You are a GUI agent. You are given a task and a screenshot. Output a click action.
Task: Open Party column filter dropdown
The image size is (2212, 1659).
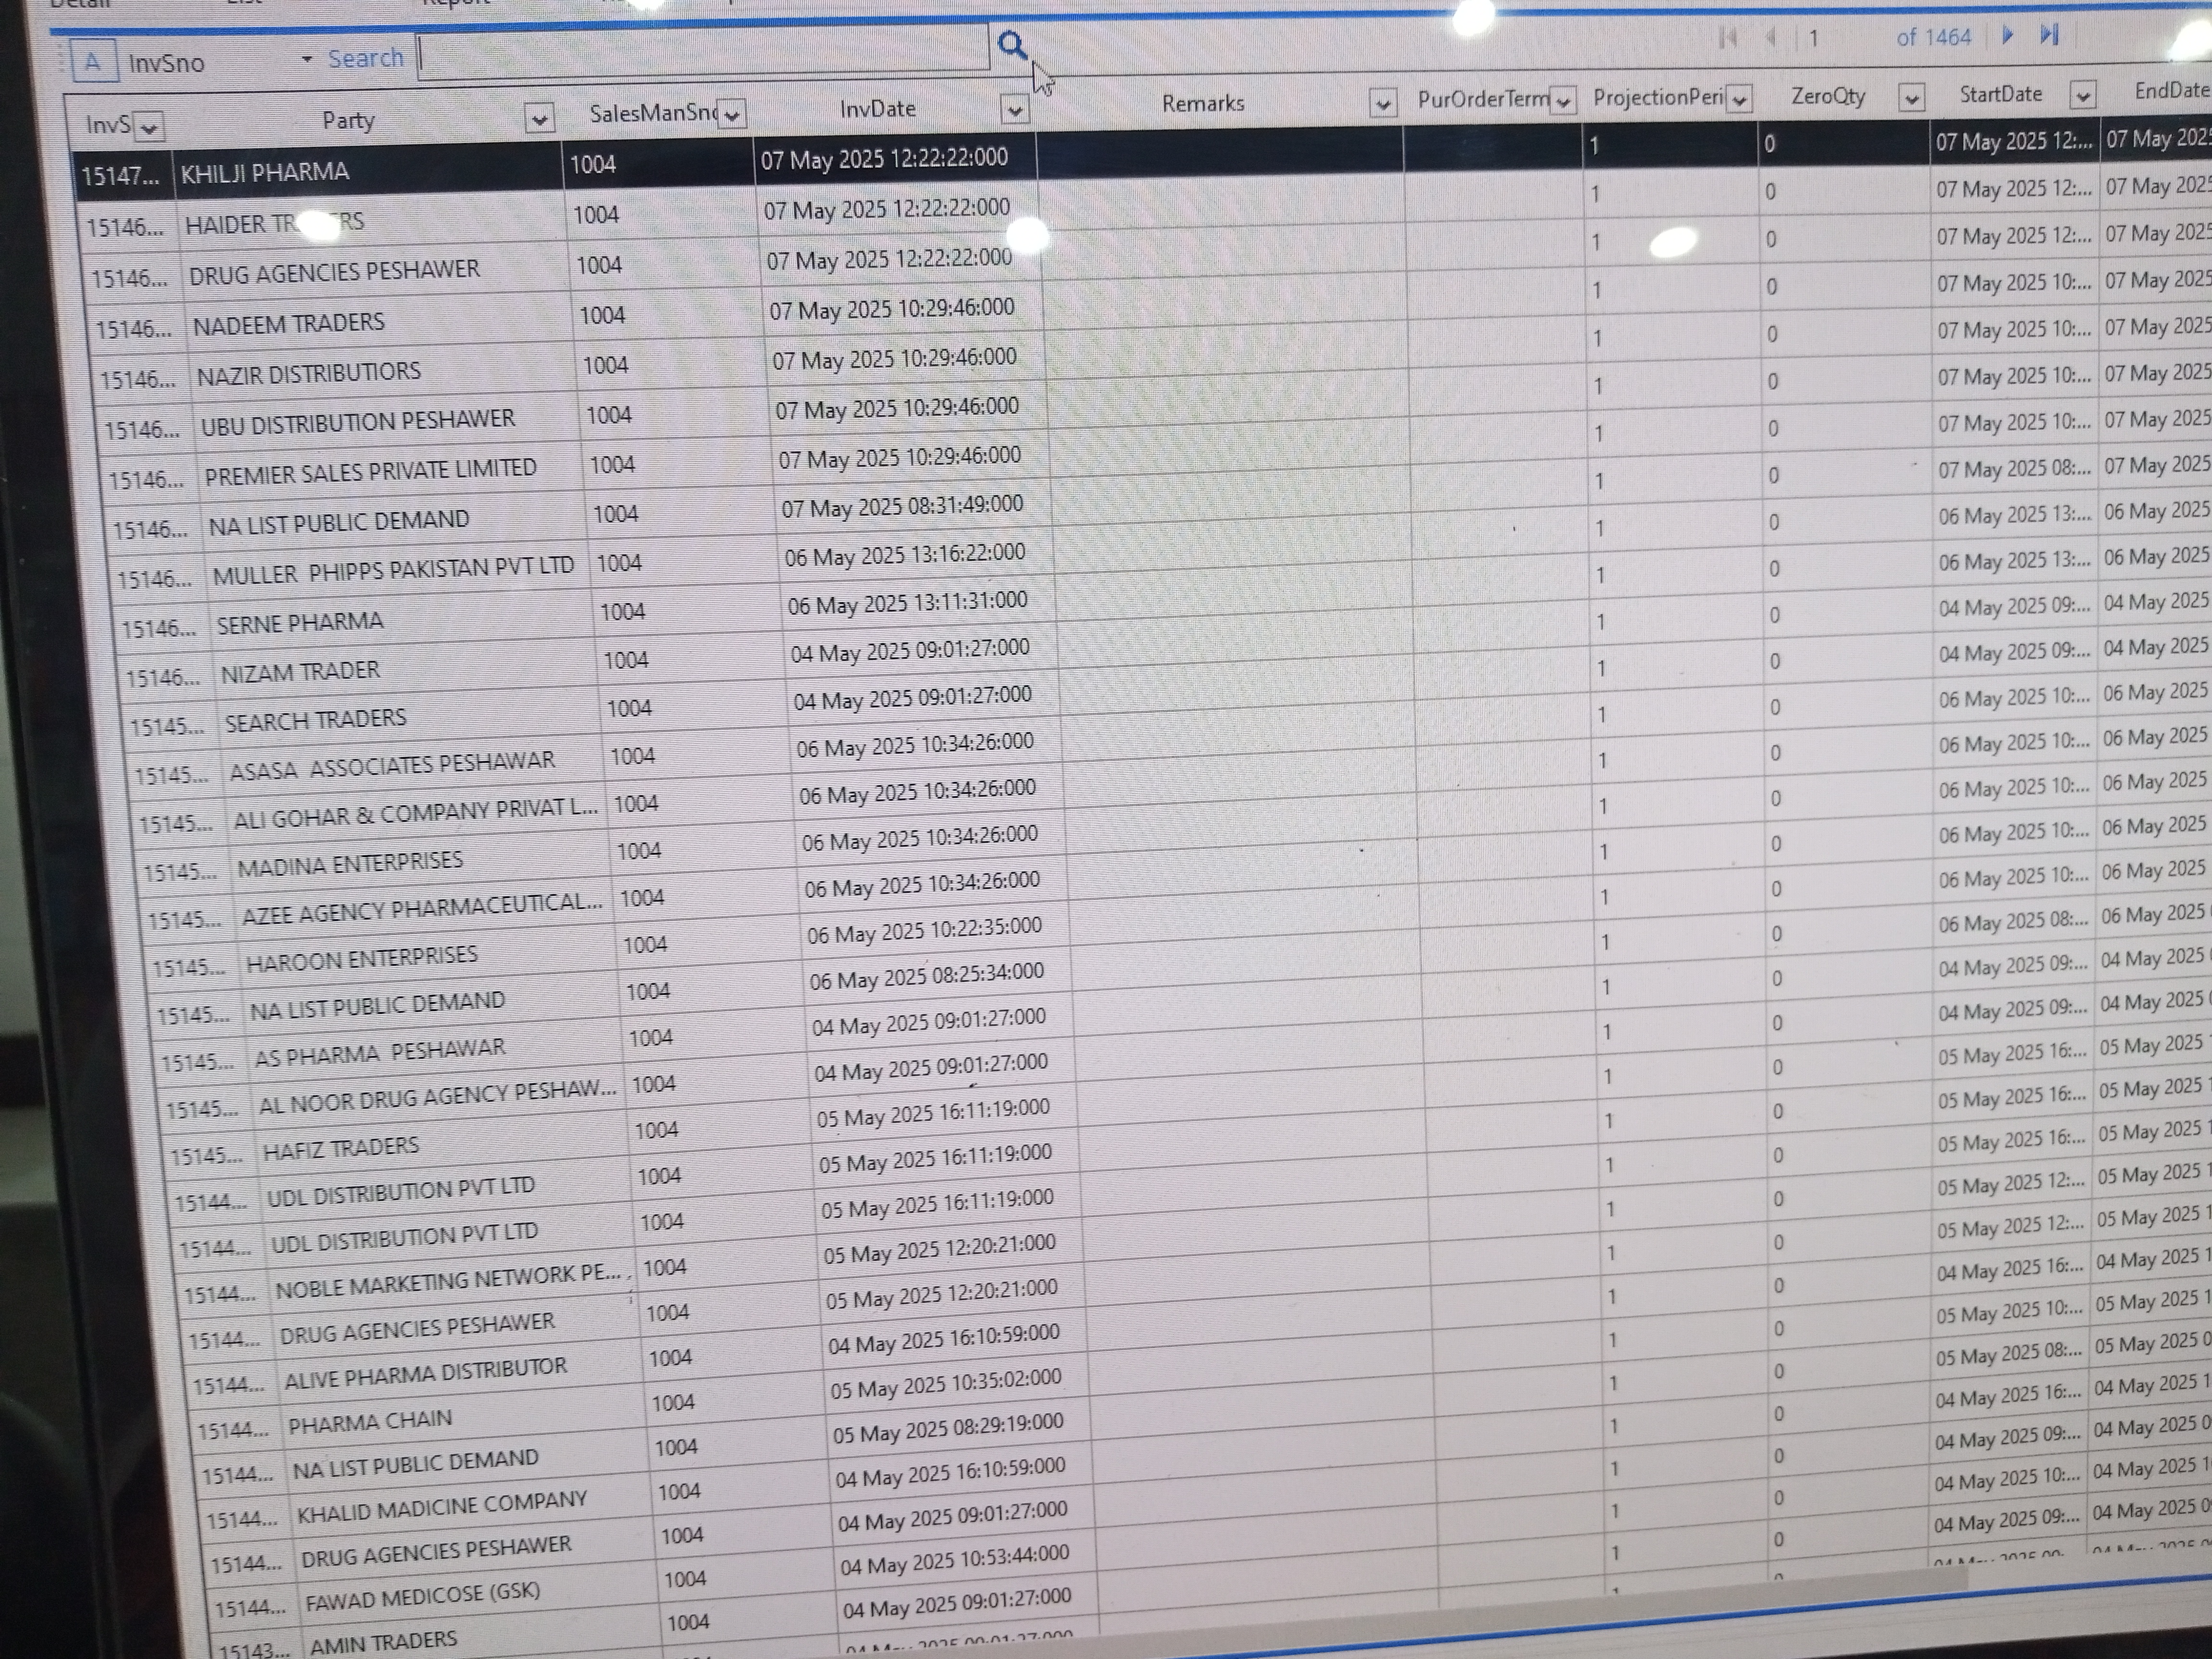(539, 119)
